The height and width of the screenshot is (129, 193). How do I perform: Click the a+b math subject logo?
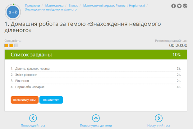tap(13, 12)
